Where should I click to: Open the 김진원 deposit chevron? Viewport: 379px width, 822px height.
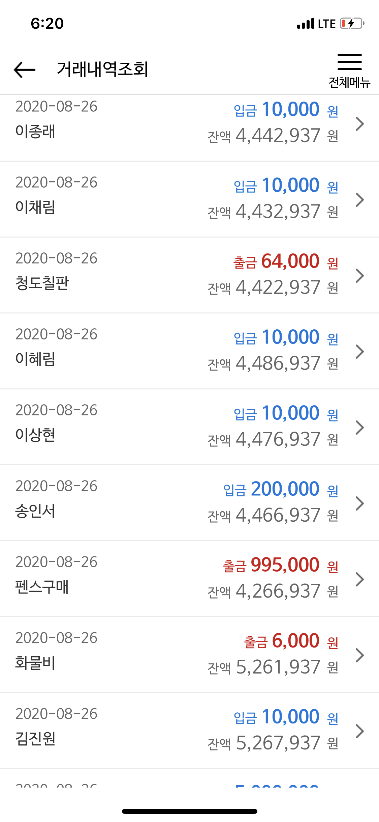(360, 731)
